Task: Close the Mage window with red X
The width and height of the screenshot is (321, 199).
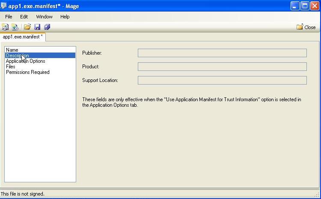Action: tap(315, 6)
